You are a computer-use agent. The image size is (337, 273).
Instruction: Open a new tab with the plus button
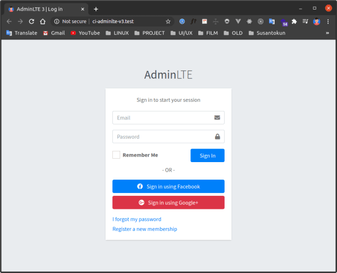click(96, 9)
